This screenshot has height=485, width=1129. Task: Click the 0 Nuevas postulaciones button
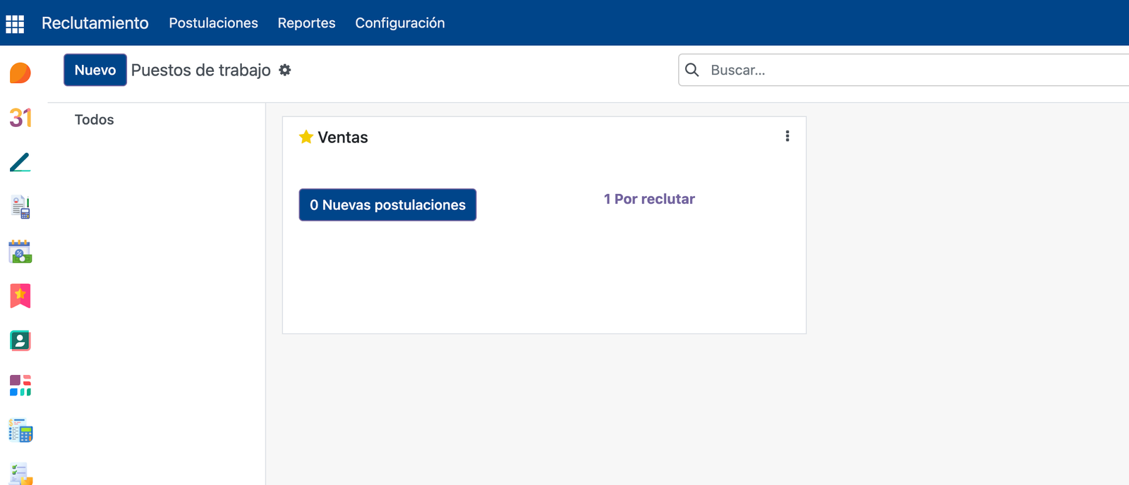[x=387, y=205]
